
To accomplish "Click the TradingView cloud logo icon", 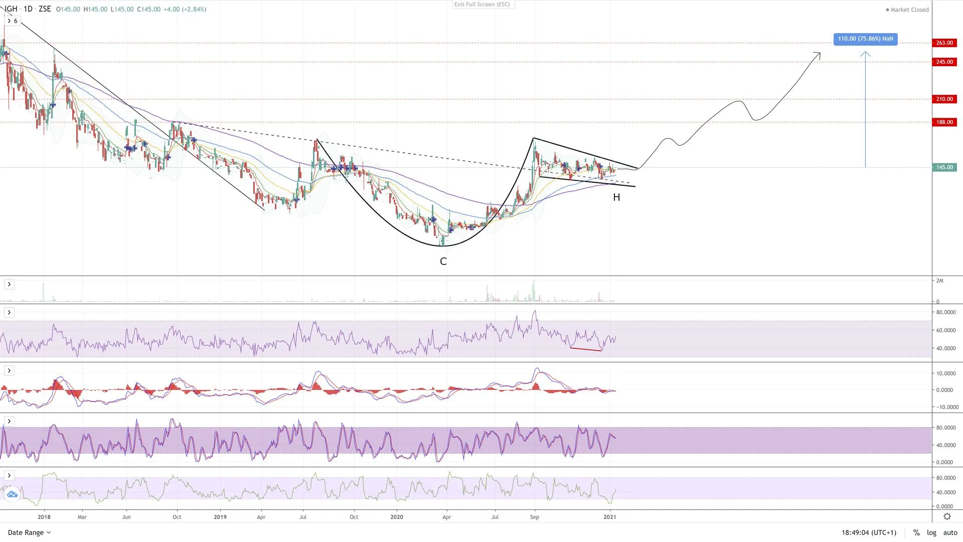I will pyautogui.click(x=12, y=494).
